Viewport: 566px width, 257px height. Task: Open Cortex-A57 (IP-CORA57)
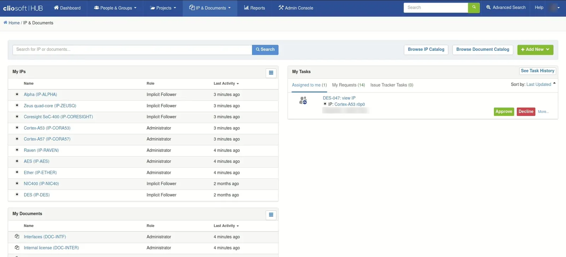click(x=47, y=139)
